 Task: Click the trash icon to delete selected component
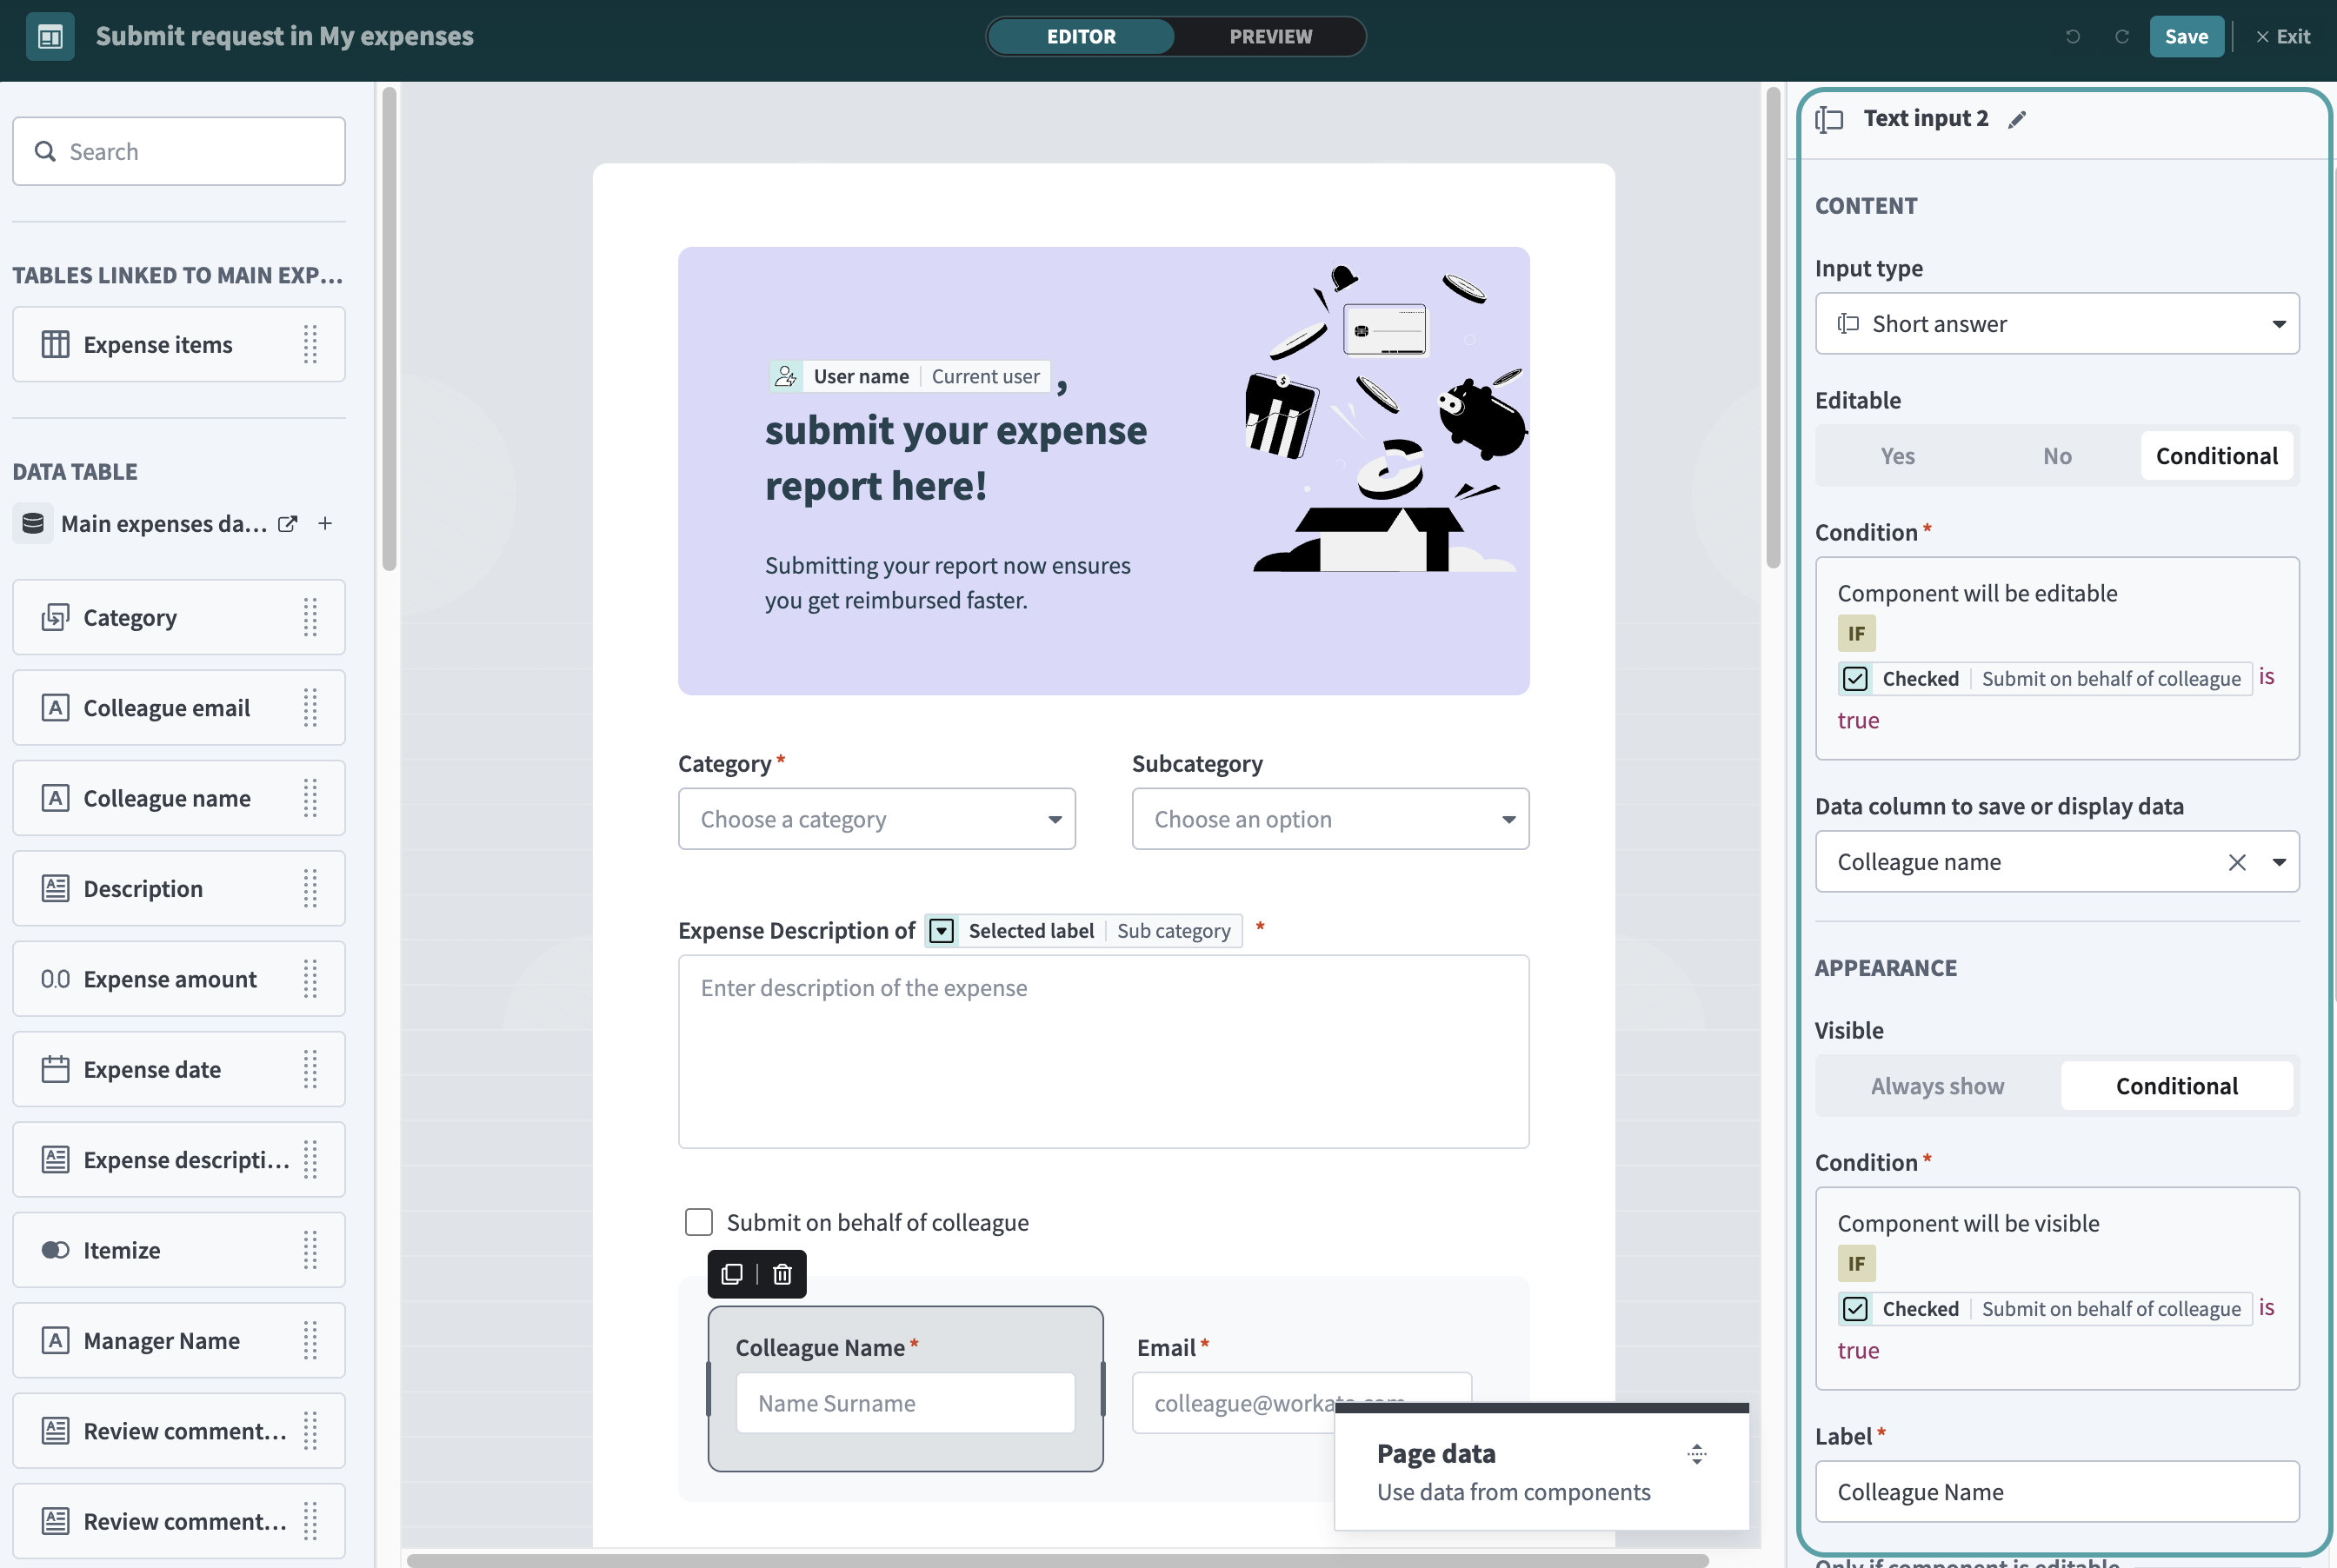[782, 1274]
